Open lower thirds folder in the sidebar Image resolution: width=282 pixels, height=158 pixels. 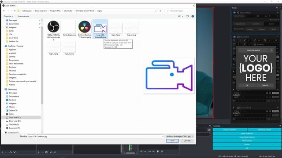[13, 38]
